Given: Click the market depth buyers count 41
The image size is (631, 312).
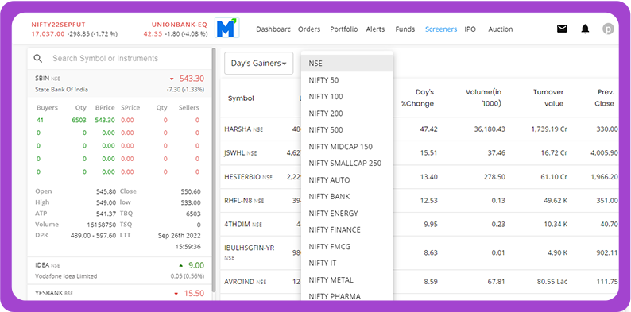Looking at the screenshot, I should coord(40,120).
